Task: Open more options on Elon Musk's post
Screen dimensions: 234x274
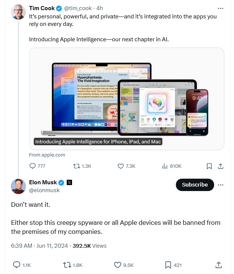Action: click(221, 185)
